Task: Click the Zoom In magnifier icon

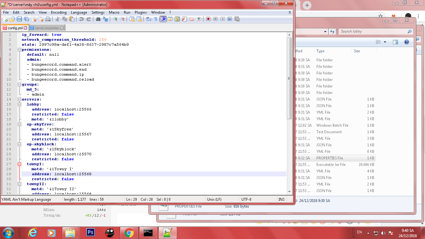Action: [115, 19]
